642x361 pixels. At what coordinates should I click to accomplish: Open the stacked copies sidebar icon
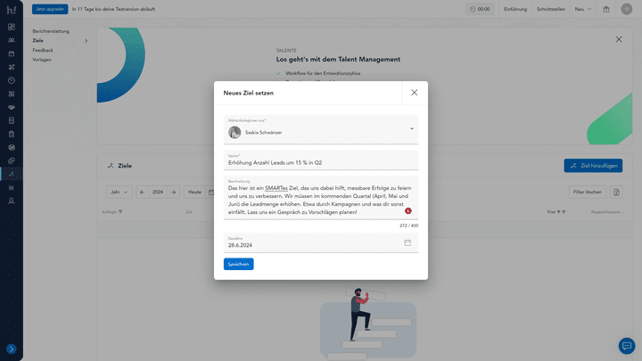[12, 160]
